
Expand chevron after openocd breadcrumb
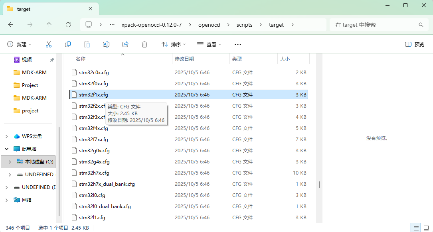(x=228, y=25)
